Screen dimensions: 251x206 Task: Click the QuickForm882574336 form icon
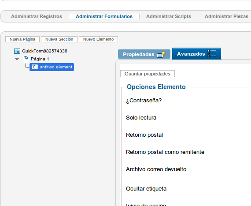coord(17,51)
